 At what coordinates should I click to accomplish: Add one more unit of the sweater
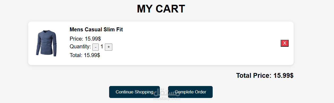[x=109, y=47]
